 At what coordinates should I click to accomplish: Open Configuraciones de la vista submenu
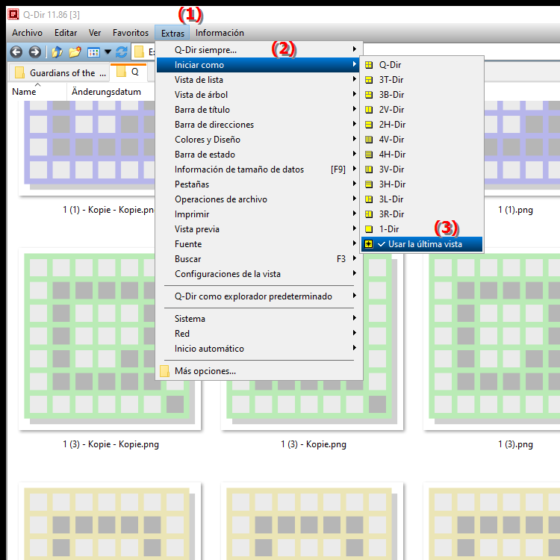(260, 274)
